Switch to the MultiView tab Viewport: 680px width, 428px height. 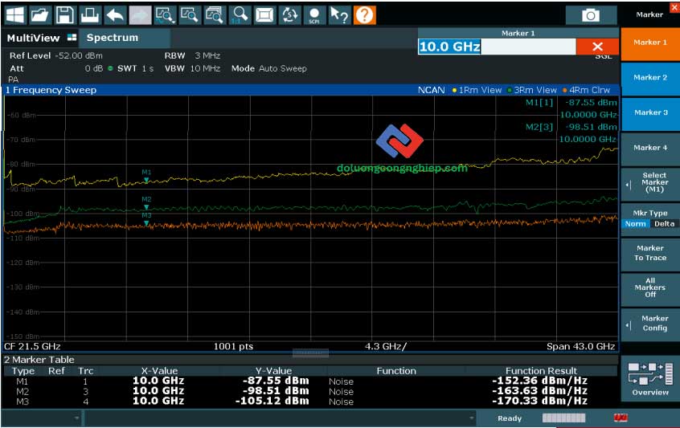41,38
